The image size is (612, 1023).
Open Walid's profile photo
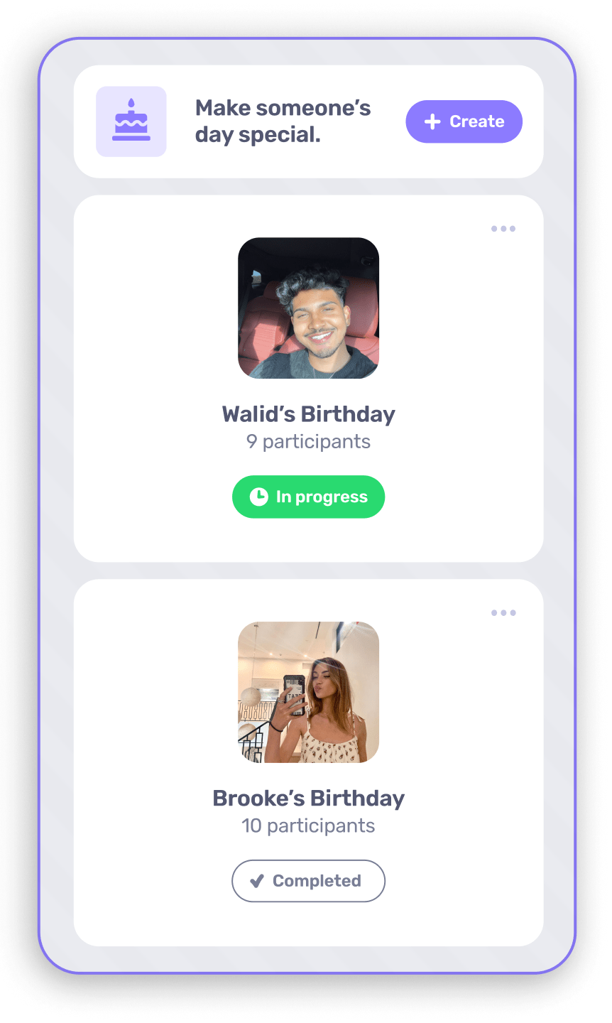pyautogui.click(x=308, y=308)
